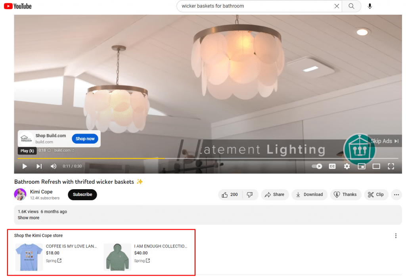406x278 pixels.
Task: Click the play button in video controls
Action: [25, 166]
